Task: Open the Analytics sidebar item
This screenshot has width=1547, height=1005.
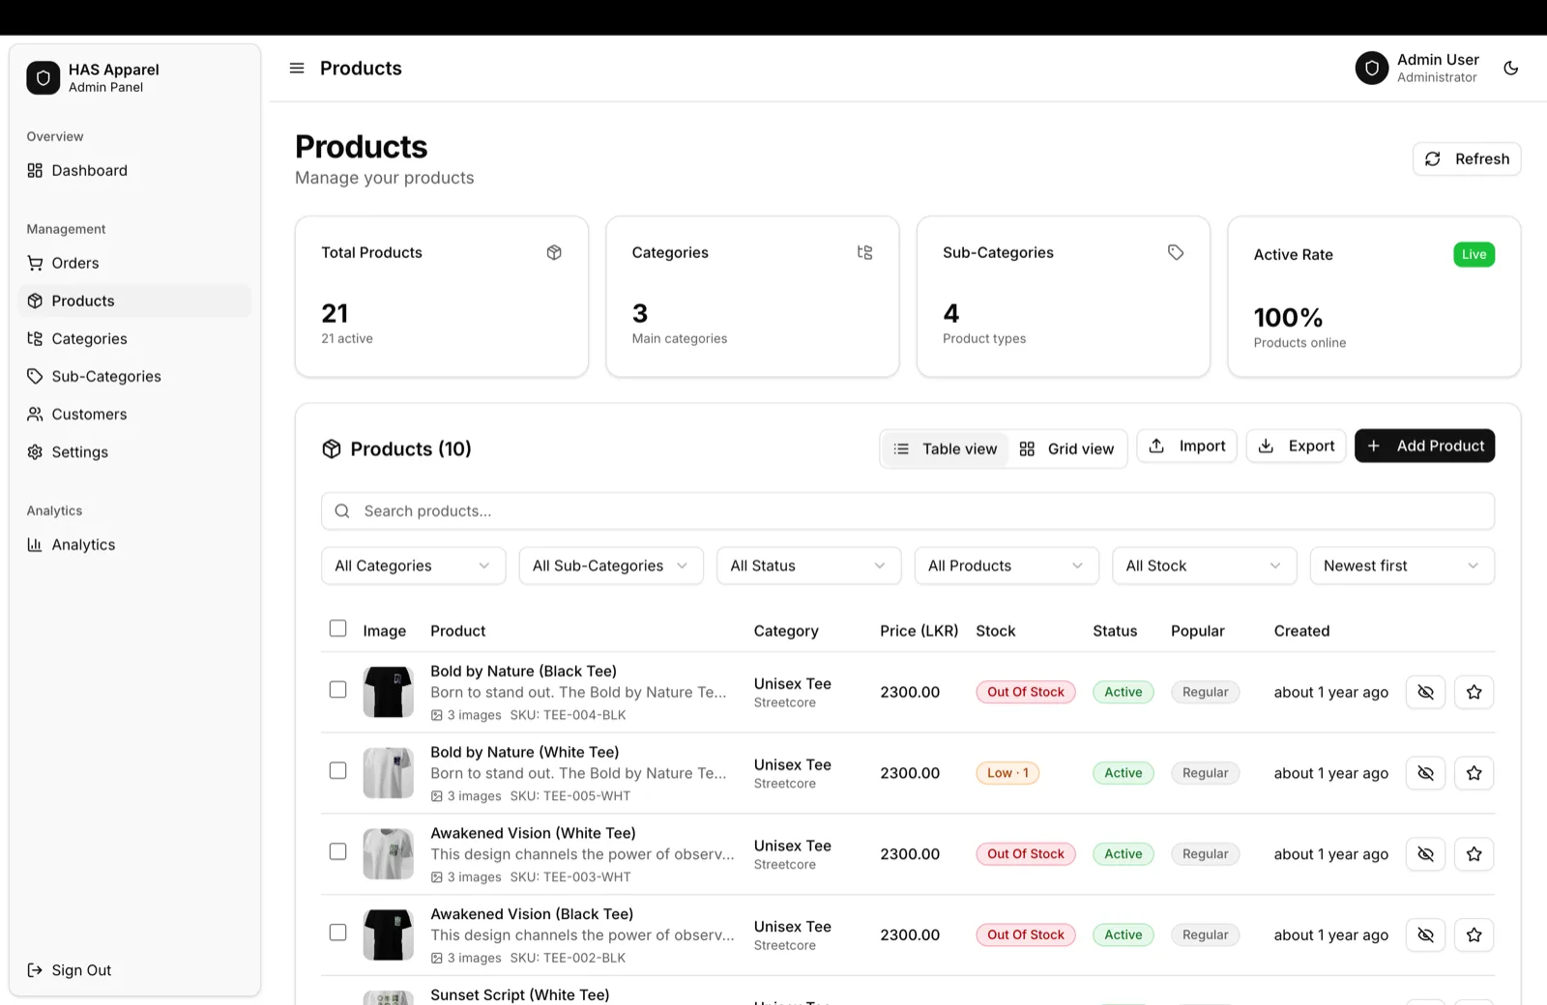Action: [134, 545]
